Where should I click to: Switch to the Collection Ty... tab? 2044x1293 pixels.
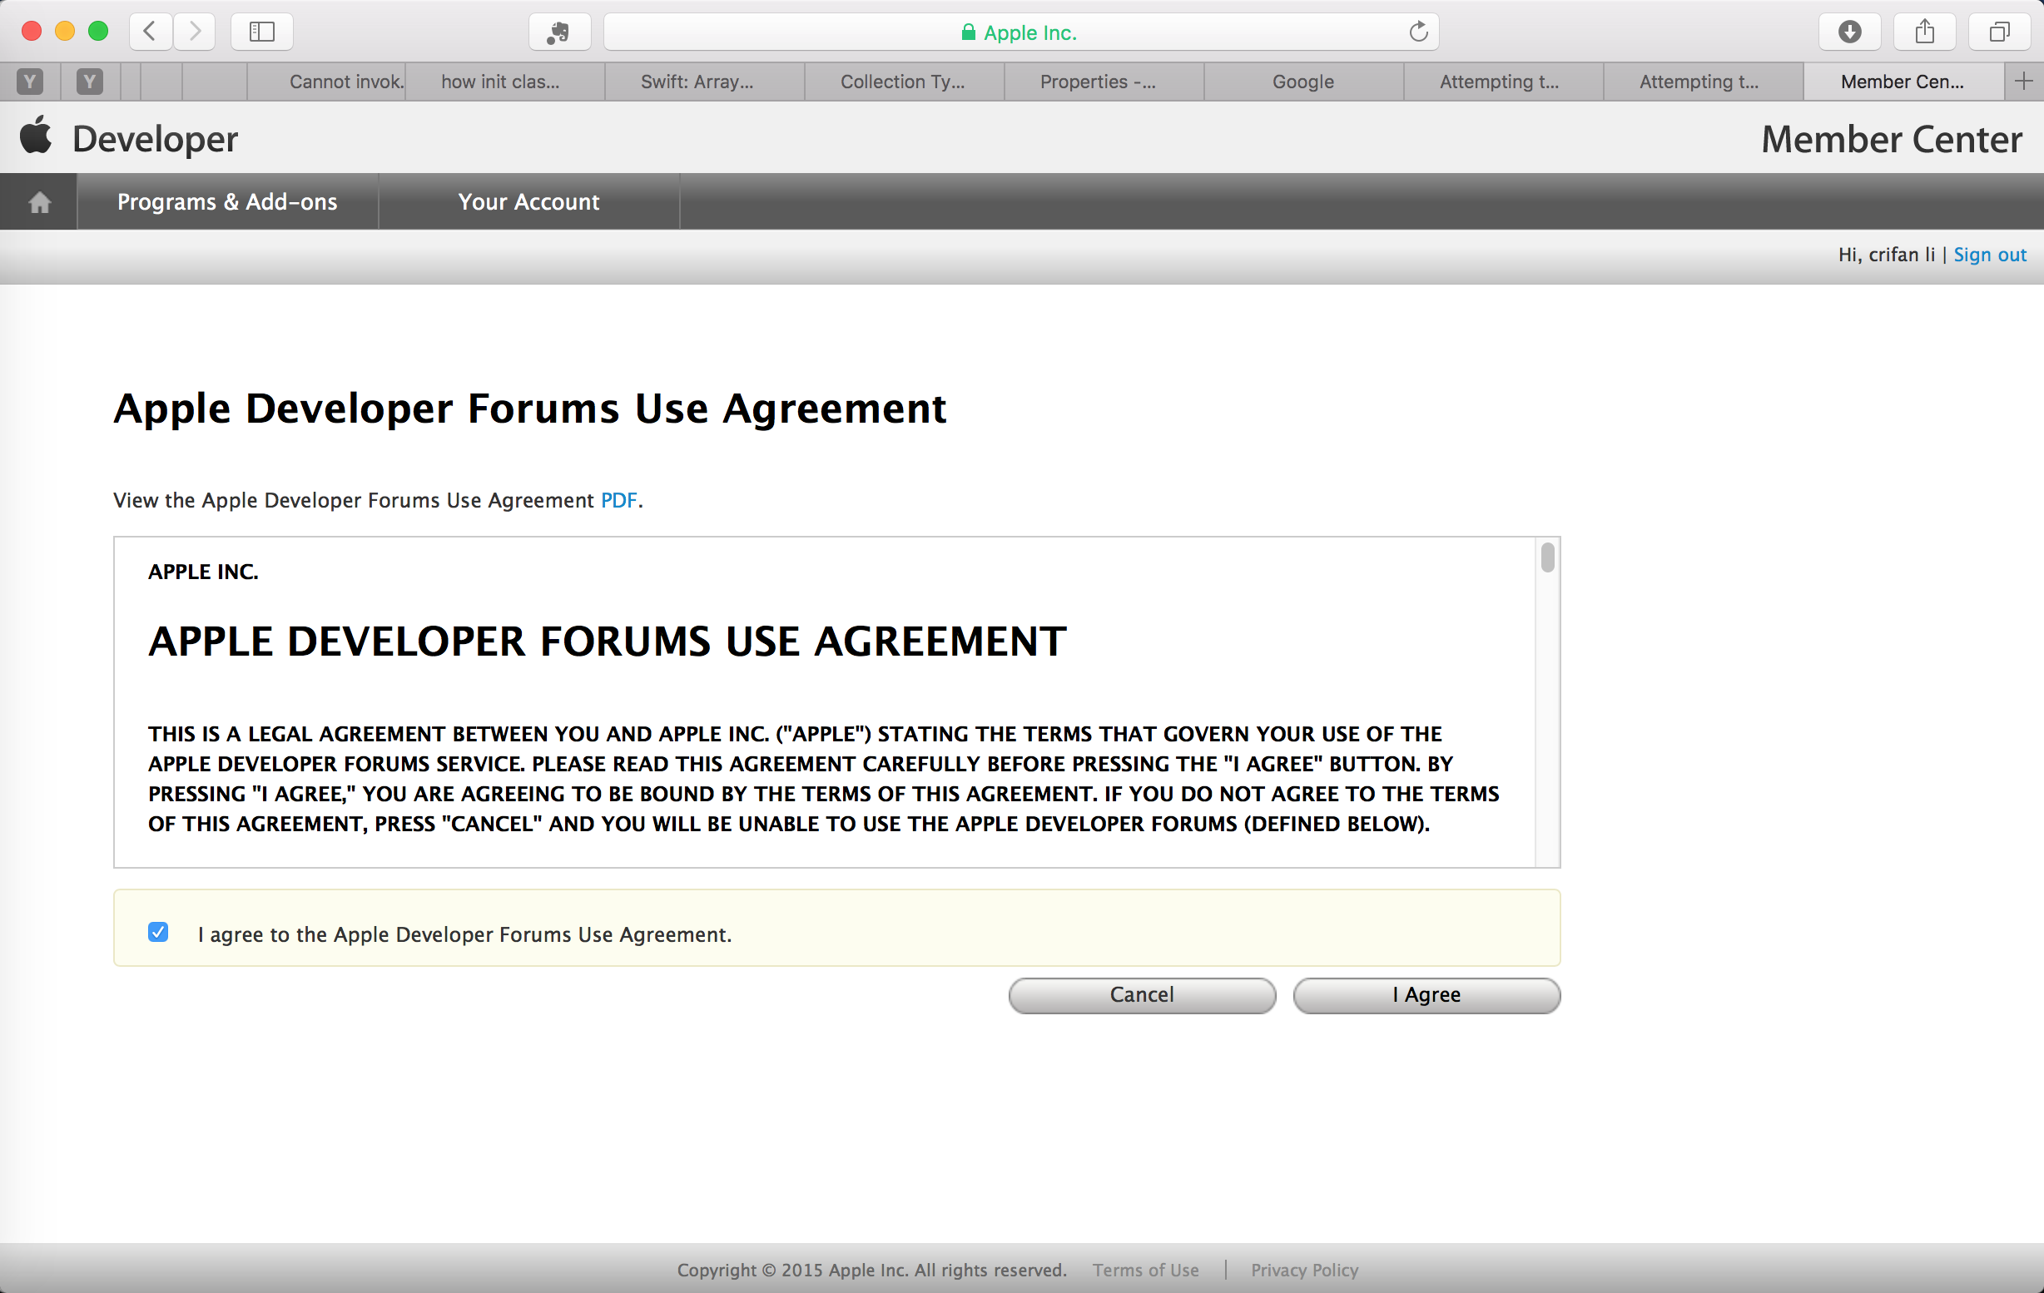(902, 82)
